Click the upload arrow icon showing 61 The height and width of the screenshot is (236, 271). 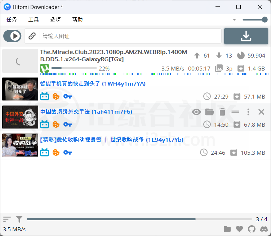(197, 55)
